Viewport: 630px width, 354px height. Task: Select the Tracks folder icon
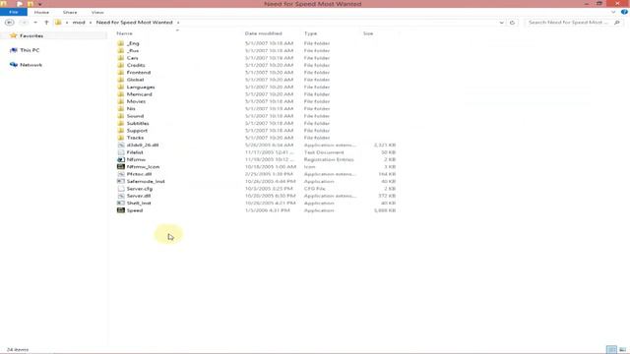click(x=120, y=138)
